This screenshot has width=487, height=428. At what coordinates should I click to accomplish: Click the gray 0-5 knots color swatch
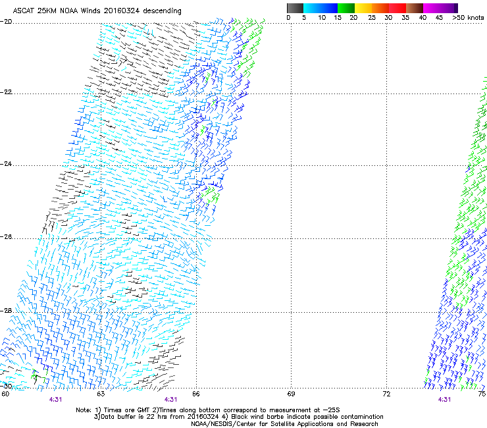295,8
